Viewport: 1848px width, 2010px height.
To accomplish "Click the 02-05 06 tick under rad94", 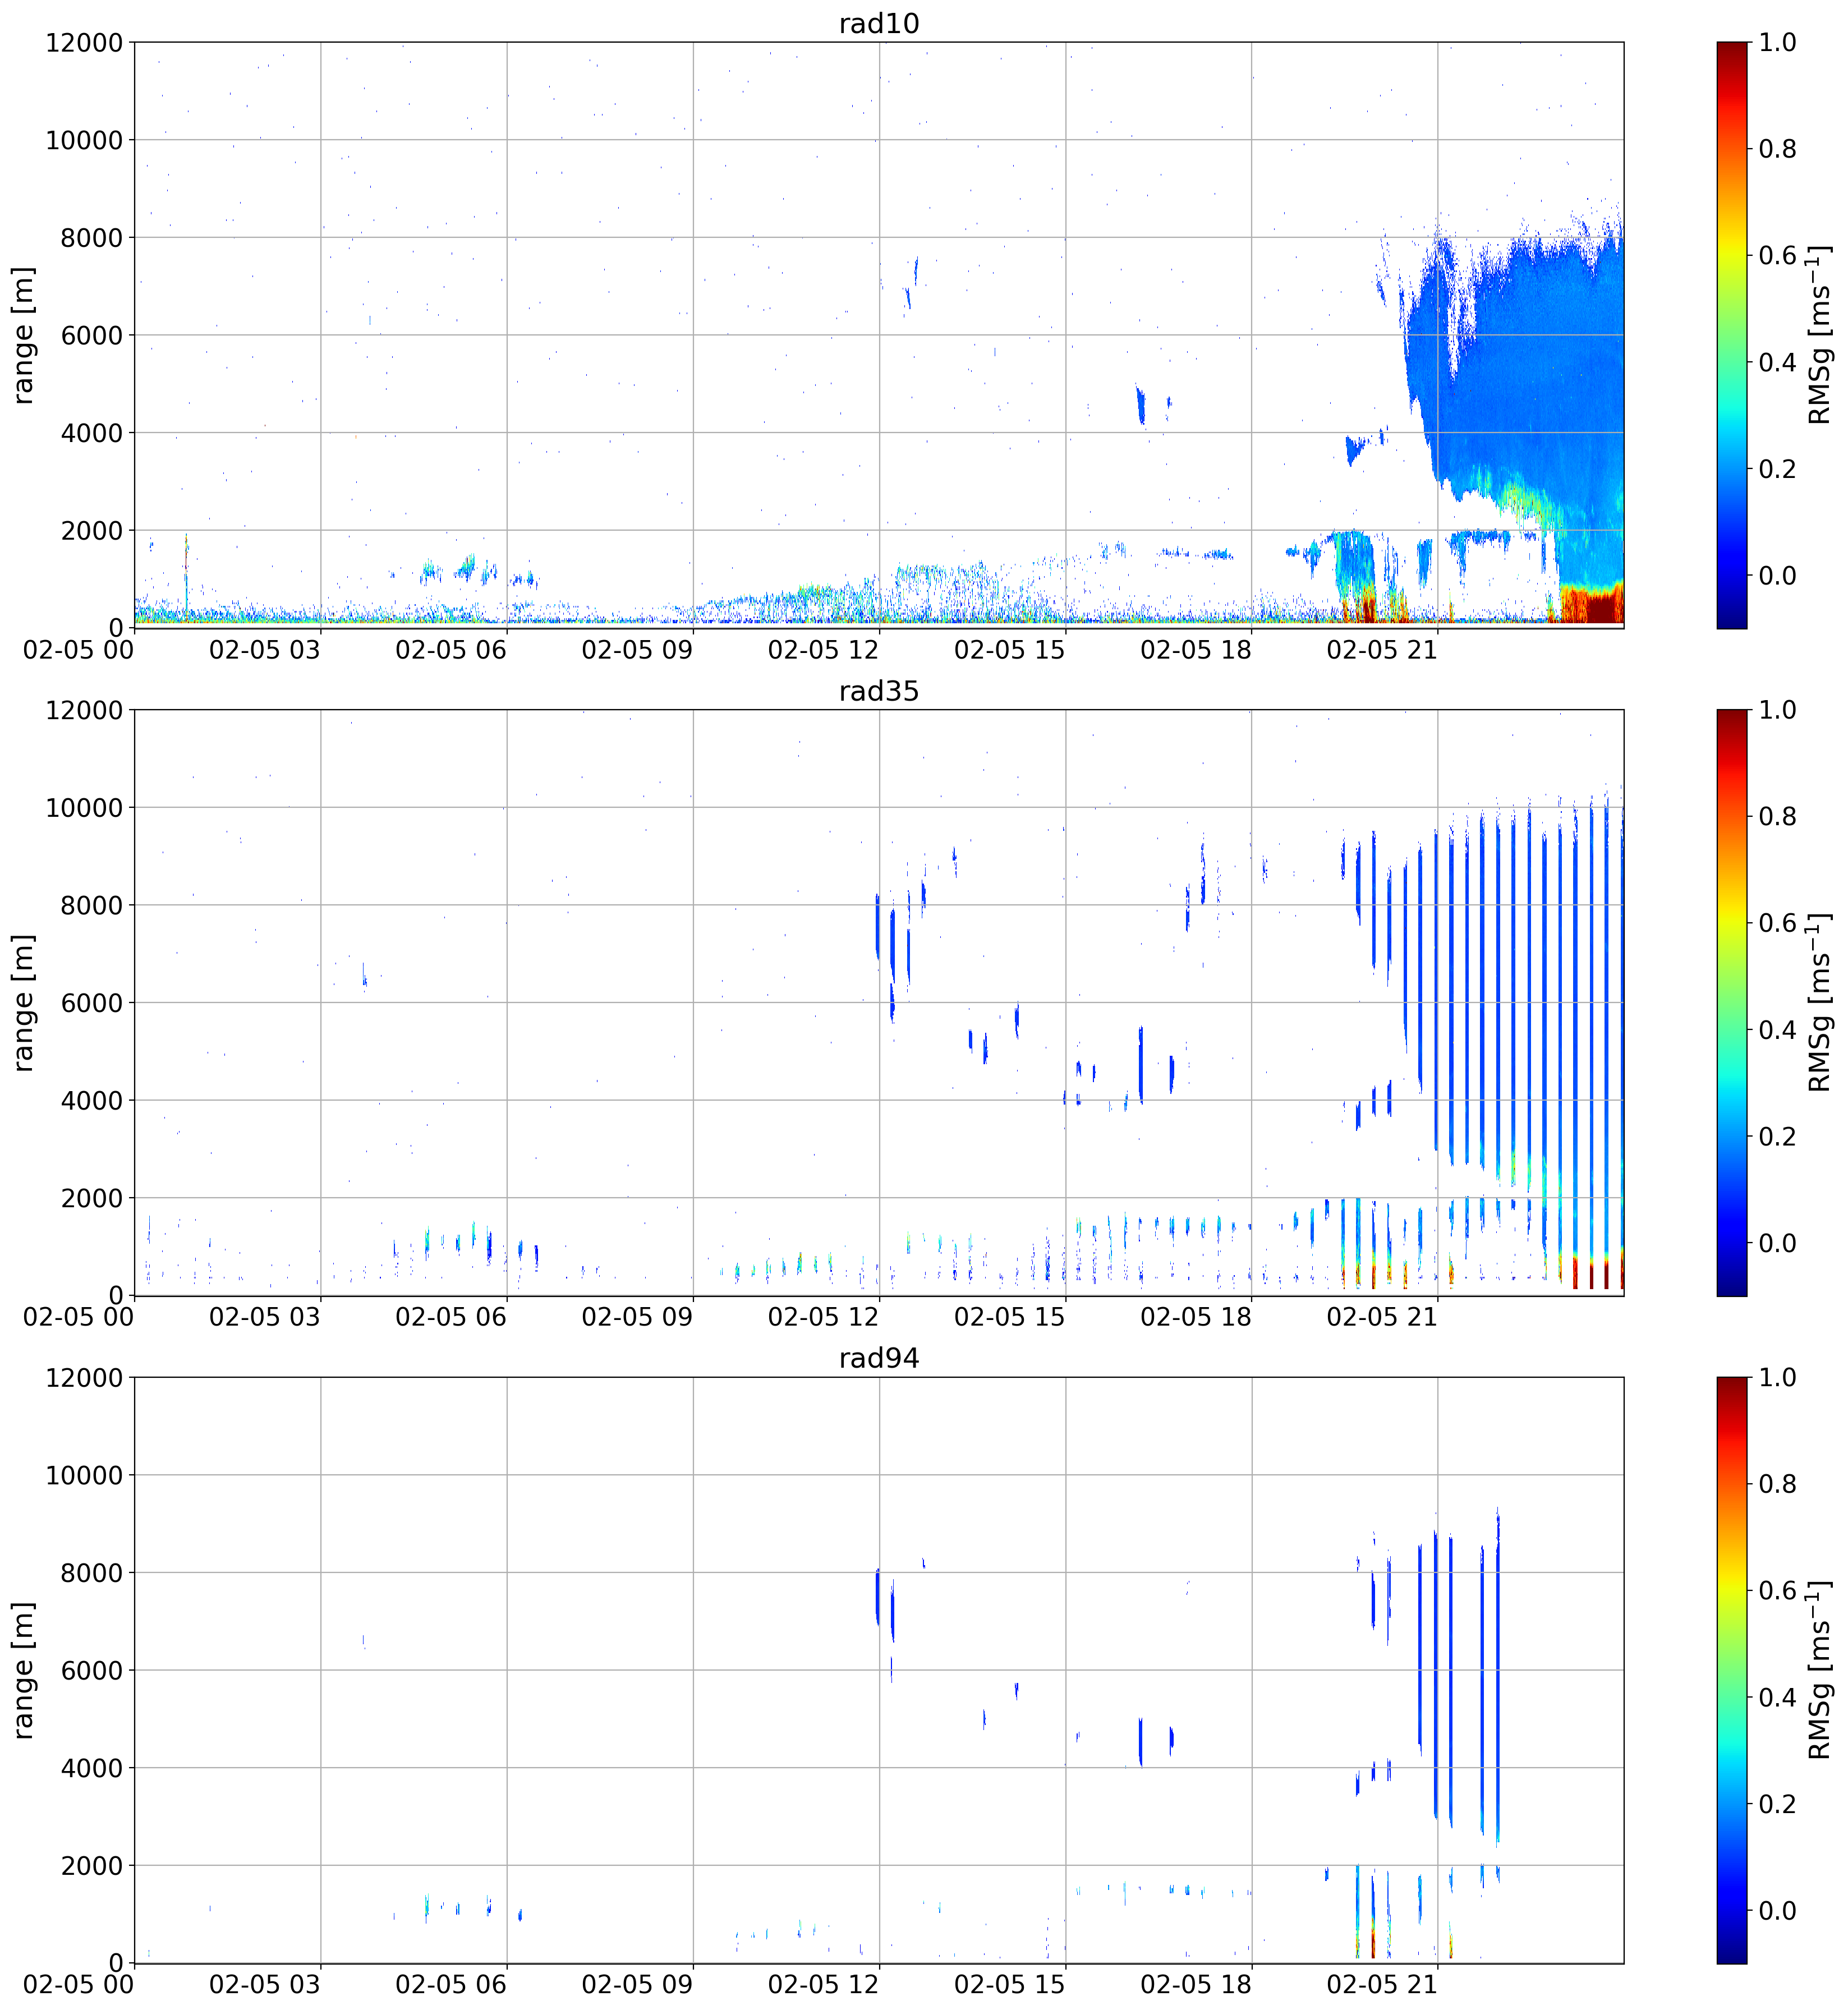I will pyautogui.click(x=451, y=1984).
